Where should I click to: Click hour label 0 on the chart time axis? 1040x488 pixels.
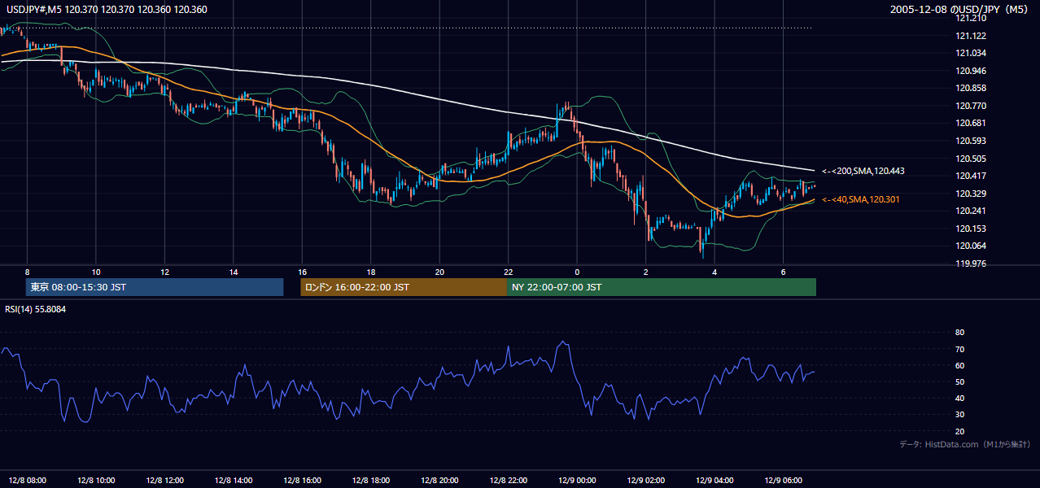(x=577, y=272)
